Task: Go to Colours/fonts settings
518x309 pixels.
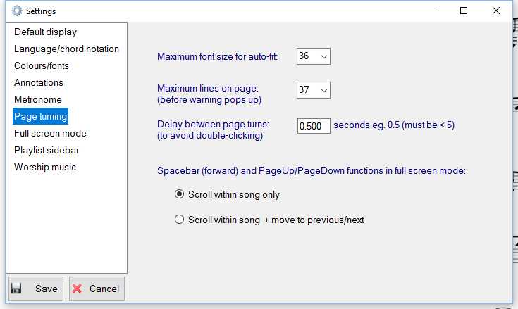Action: point(42,65)
